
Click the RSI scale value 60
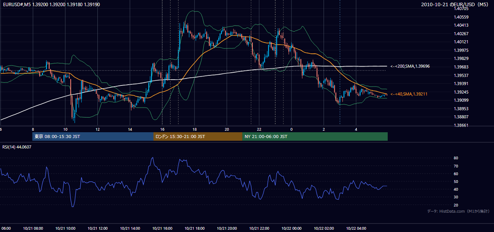(456, 174)
